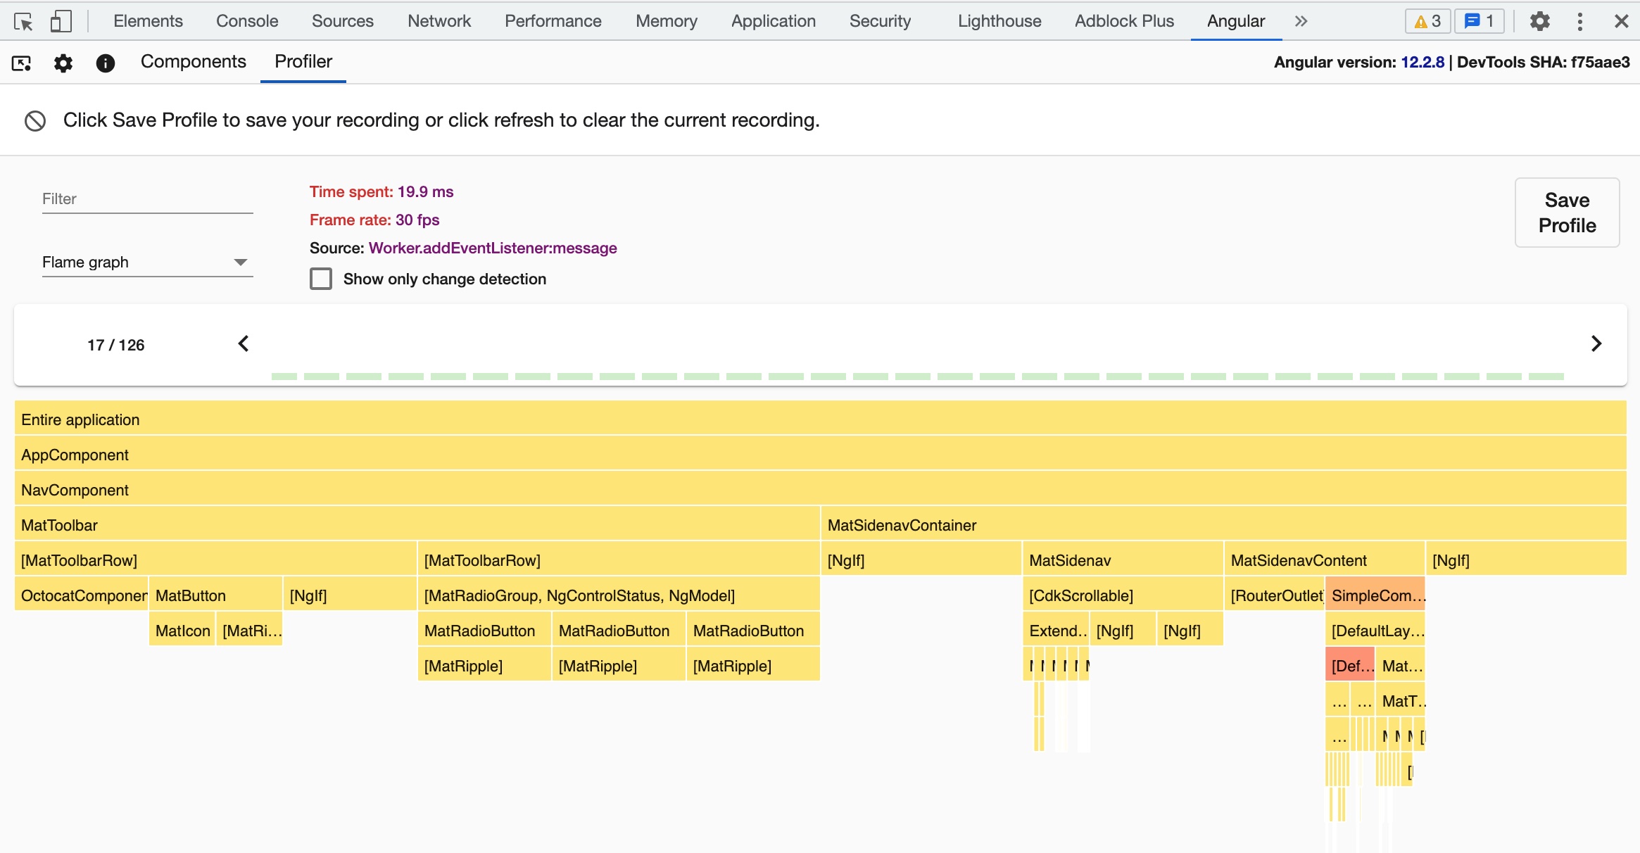
Task: Toggle the device toolbar icon
Action: (x=61, y=22)
